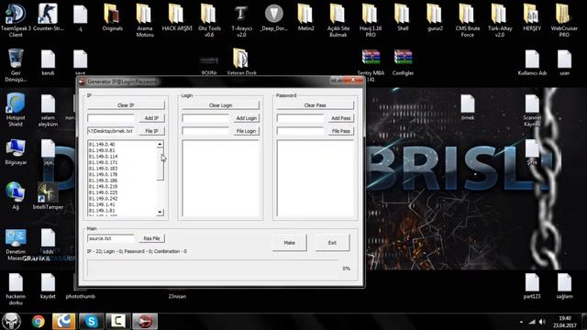Select the Scanner Kayıtlı file icon
Screen dimensions: 587x330
(532, 109)
